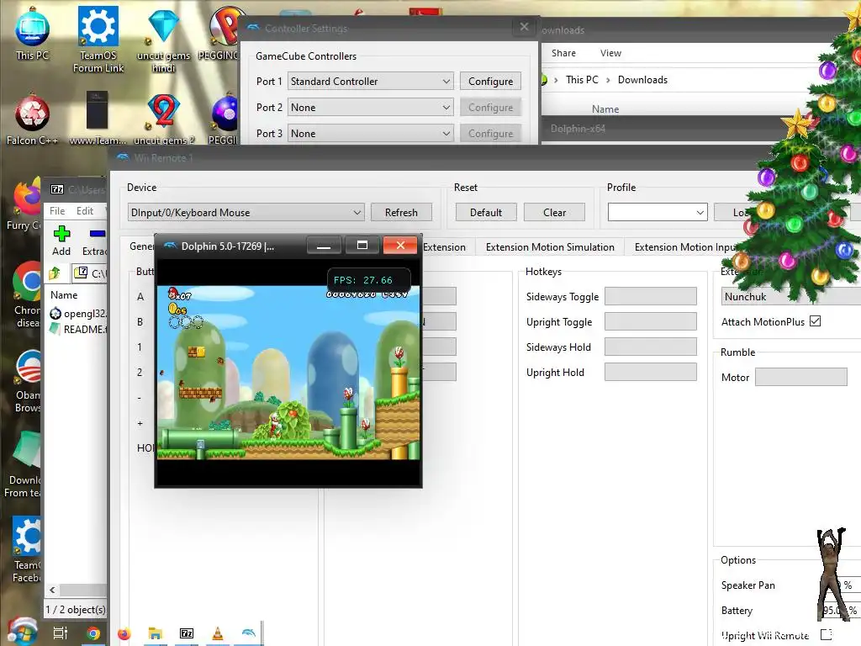
Task: Set the Sideways Toggle hotkey field
Action: pos(651,297)
